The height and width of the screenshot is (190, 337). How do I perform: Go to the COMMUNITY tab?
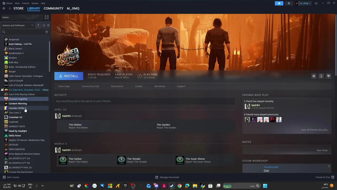pyautogui.click(x=53, y=8)
